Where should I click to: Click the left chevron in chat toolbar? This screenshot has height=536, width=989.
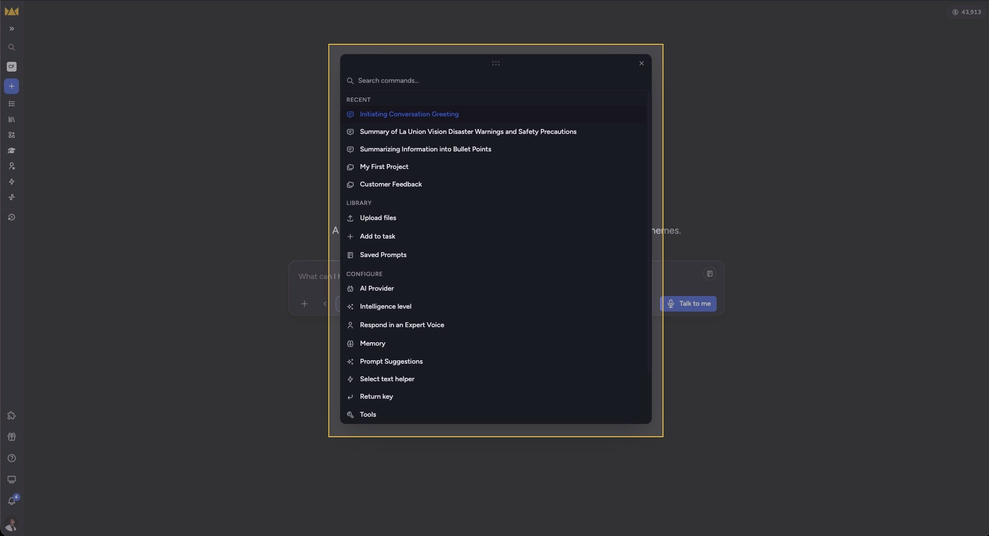pos(325,304)
